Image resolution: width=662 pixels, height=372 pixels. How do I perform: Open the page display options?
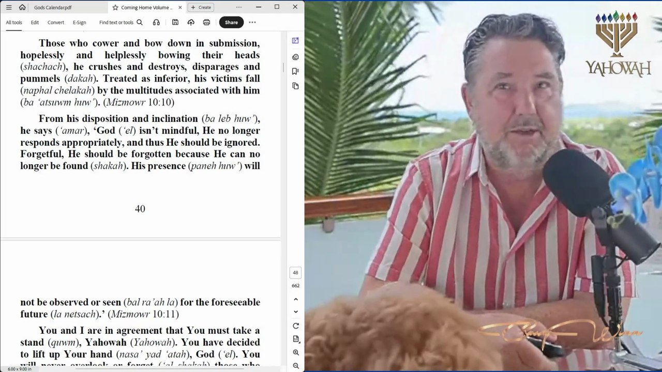click(x=296, y=339)
